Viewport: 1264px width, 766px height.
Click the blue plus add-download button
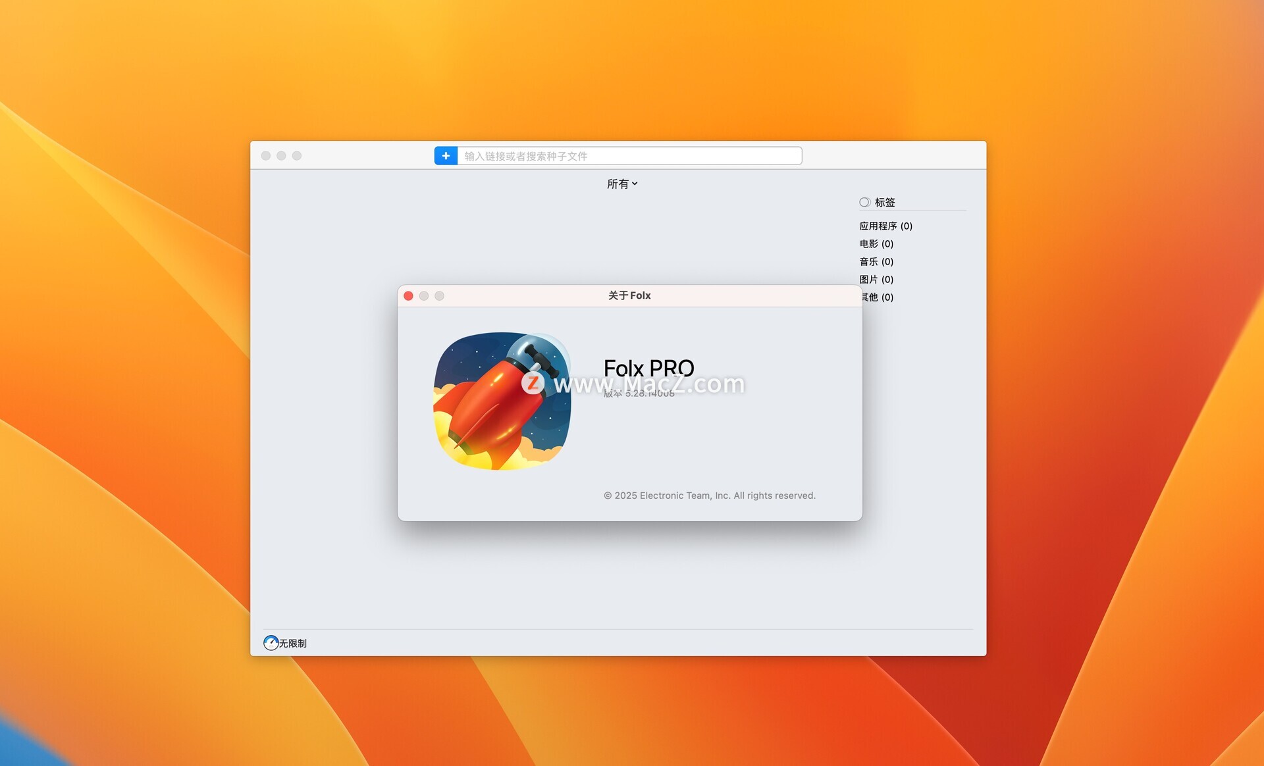coord(446,156)
